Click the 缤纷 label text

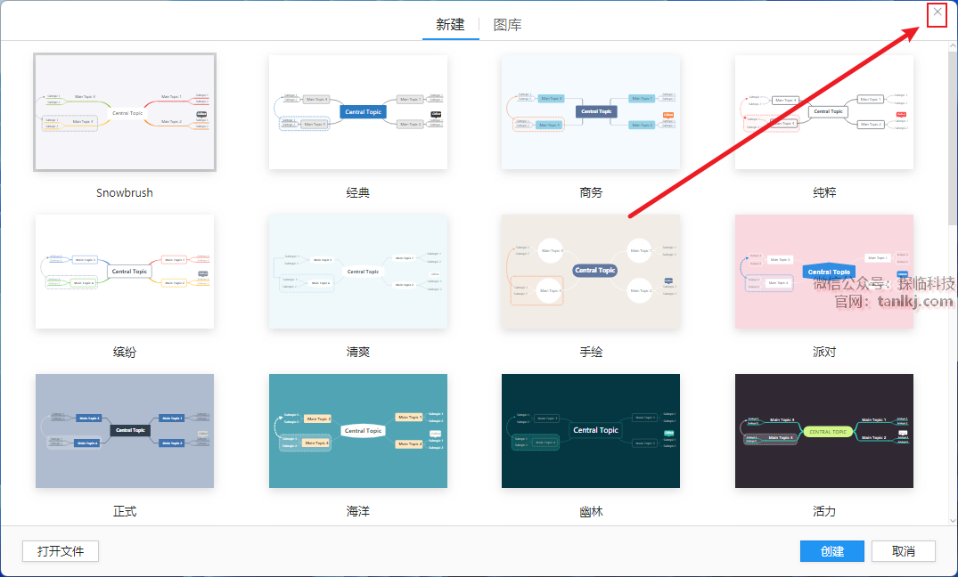pyautogui.click(x=125, y=353)
